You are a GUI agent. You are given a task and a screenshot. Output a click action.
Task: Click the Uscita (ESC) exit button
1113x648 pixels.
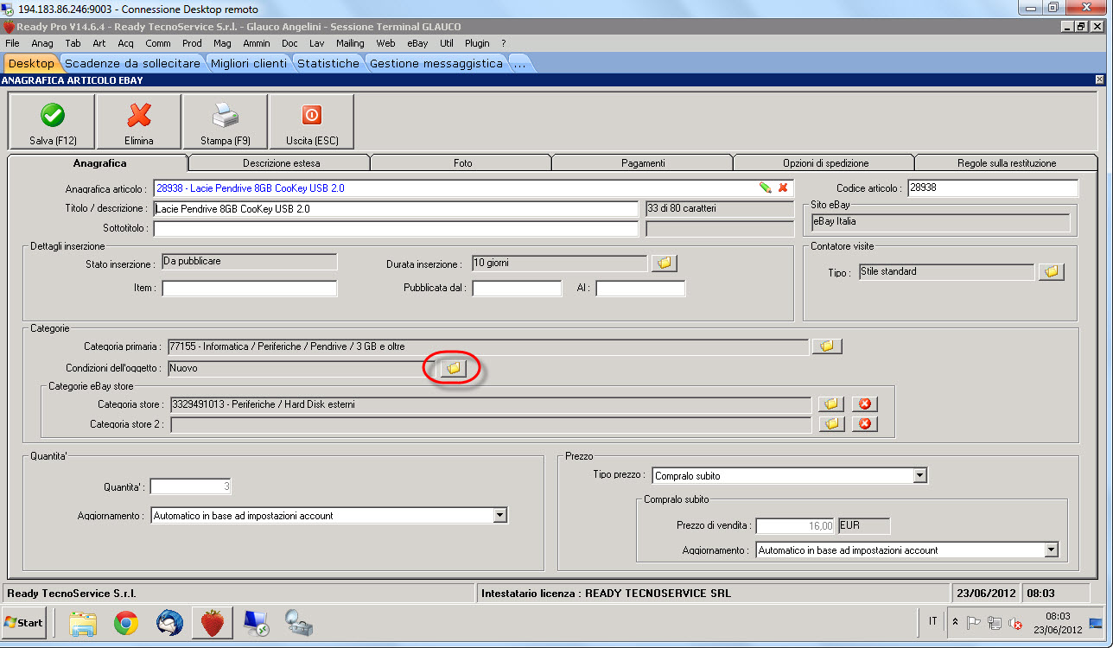pos(312,122)
